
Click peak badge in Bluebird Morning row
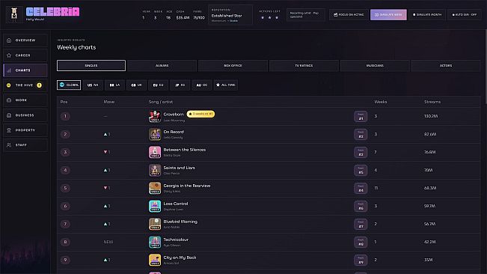361,225
